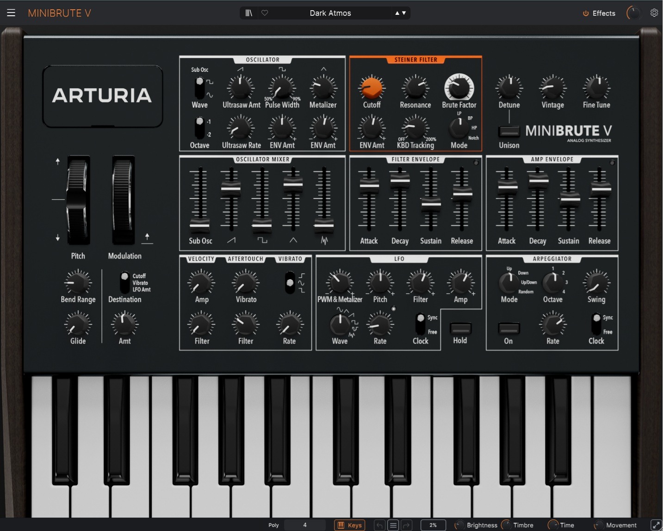Open the undo history list icon
The image size is (664, 531).
click(x=393, y=525)
